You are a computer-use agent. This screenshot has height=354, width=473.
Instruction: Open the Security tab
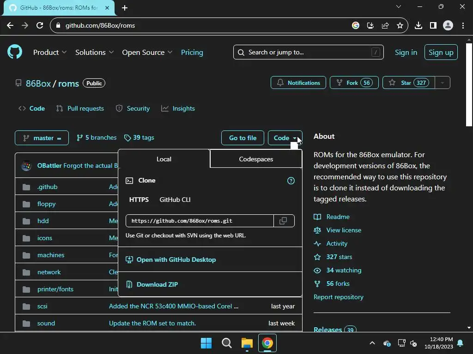(133, 108)
